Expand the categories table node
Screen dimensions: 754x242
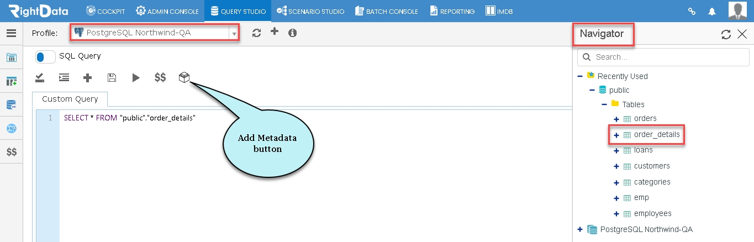point(616,182)
